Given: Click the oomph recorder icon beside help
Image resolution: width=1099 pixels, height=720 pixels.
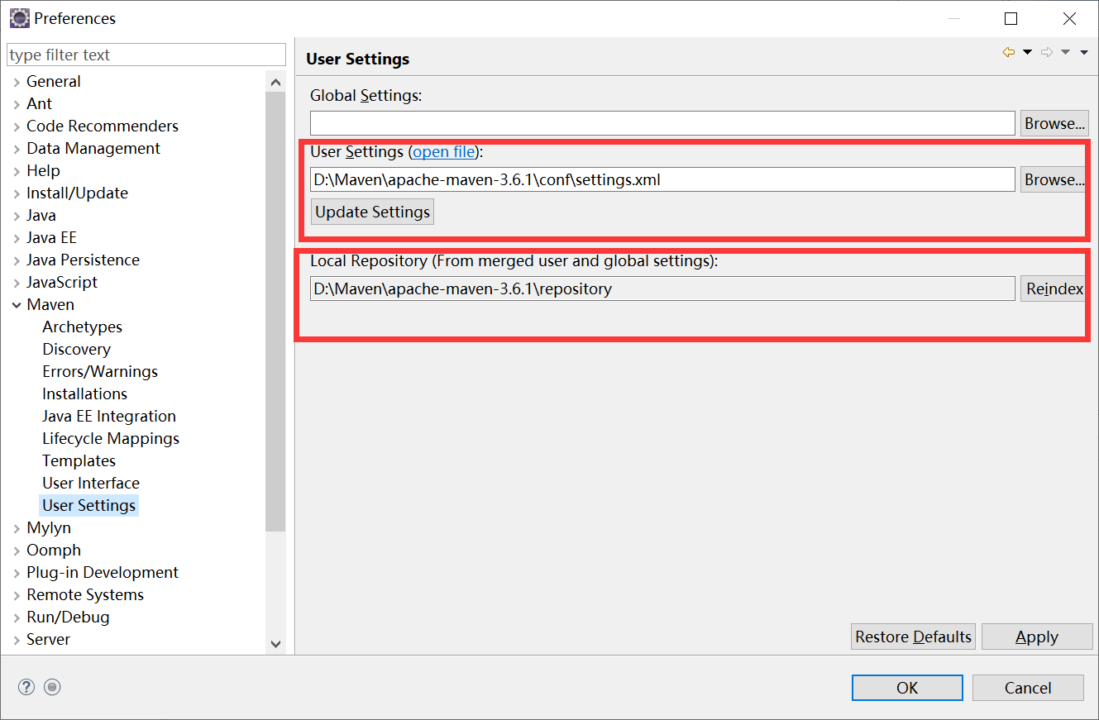Looking at the screenshot, I should 53,687.
